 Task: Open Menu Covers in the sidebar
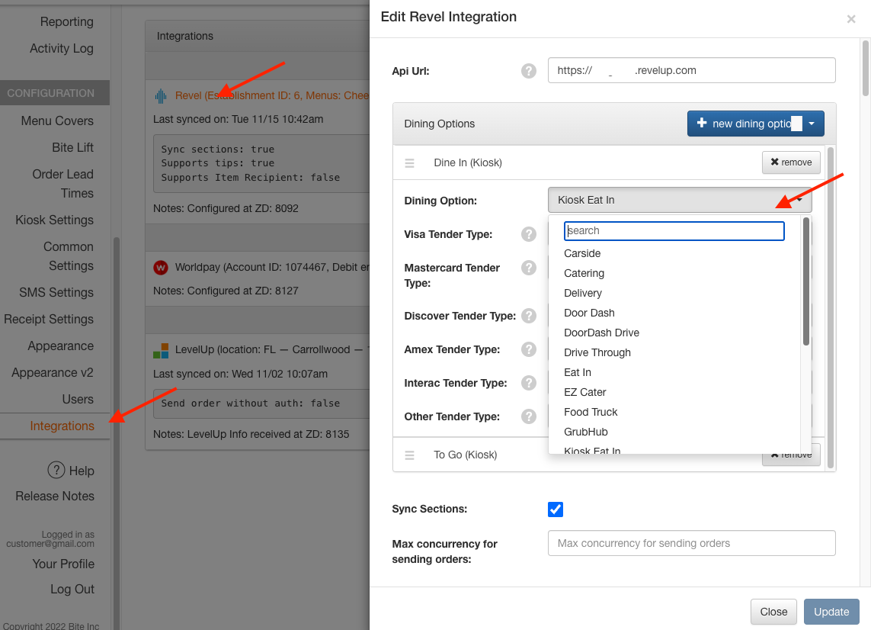57,121
